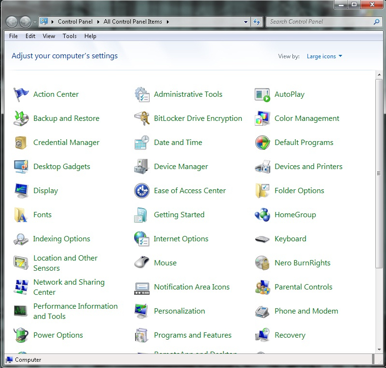Open the View menu
386x368 pixels.
tap(49, 36)
